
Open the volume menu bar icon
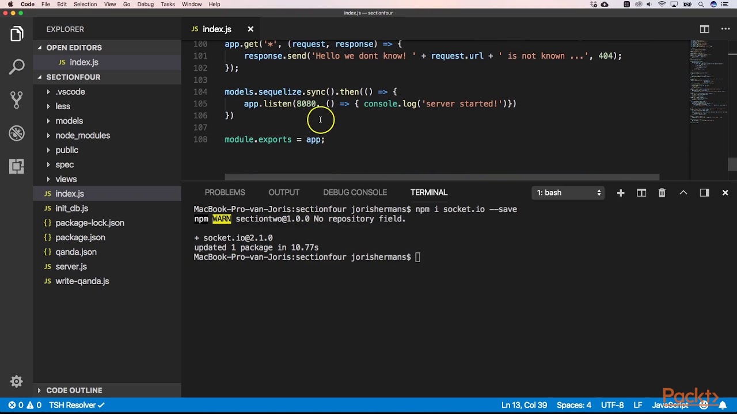point(649,4)
